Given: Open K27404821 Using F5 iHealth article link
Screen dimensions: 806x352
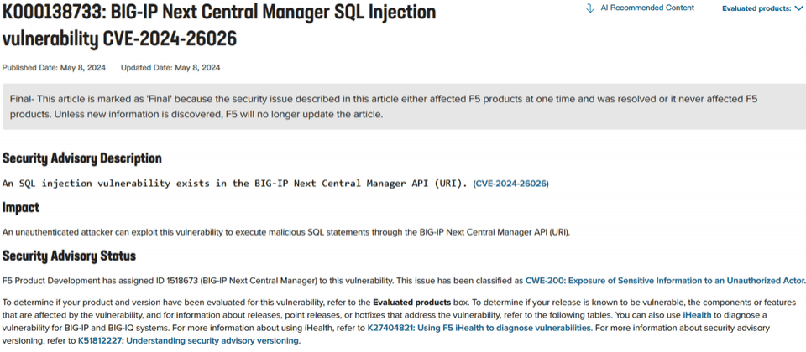Looking at the screenshot, I should coord(479,328).
